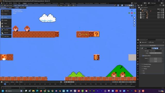165x93 pixels.
Task: Switch to the Modeling workspace tab
Action: 36,3
